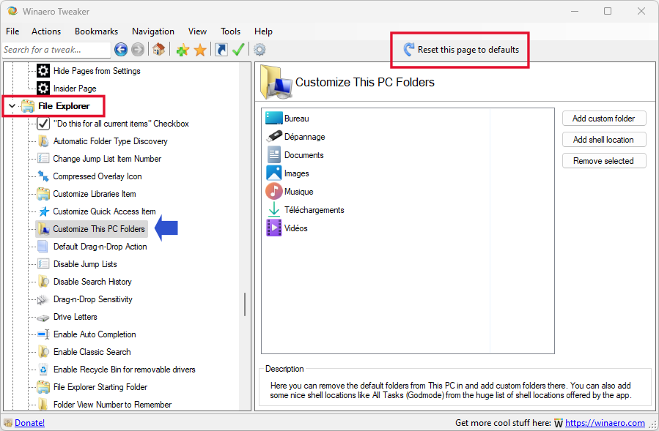
Task: Open the Bookmarks menu
Action: click(x=96, y=31)
